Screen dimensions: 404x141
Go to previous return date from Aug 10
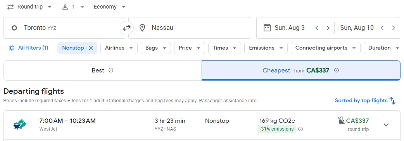coord(382,28)
